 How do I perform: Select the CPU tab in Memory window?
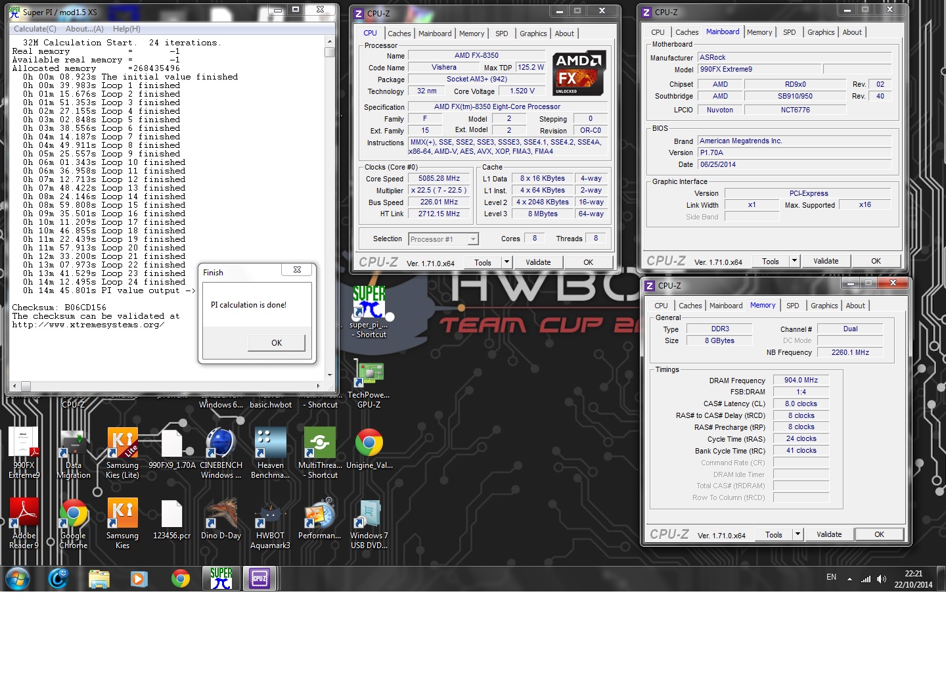[661, 306]
